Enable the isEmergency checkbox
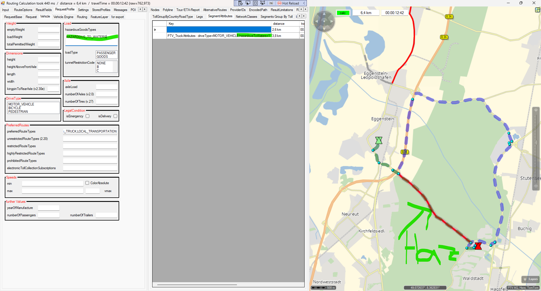 pos(88,116)
